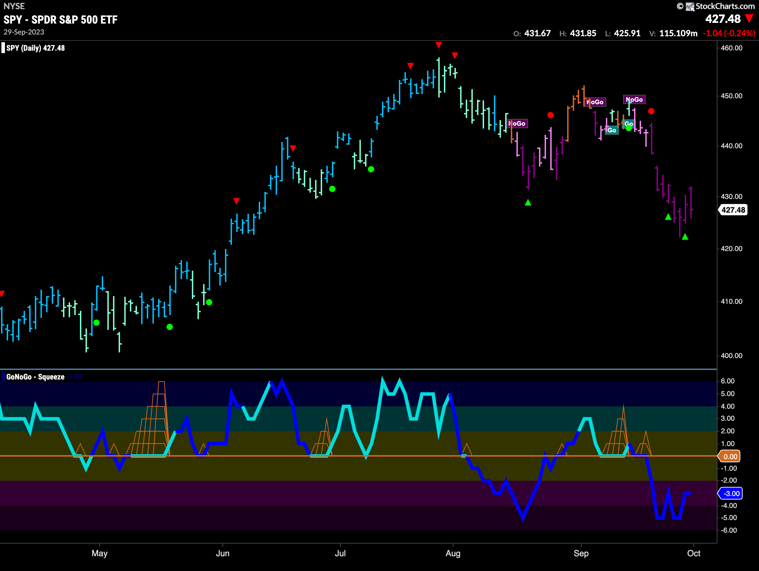Click the green circle marker near 410 in late May
Screen dimensions: 759x571
(x=209, y=302)
